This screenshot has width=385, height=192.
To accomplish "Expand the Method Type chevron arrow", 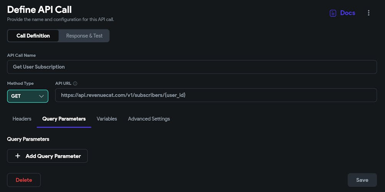I will [x=42, y=96].
